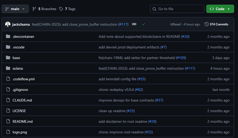Open pull request #82 link
The height and width of the screenshot is (138, 238).
point(139,90)
